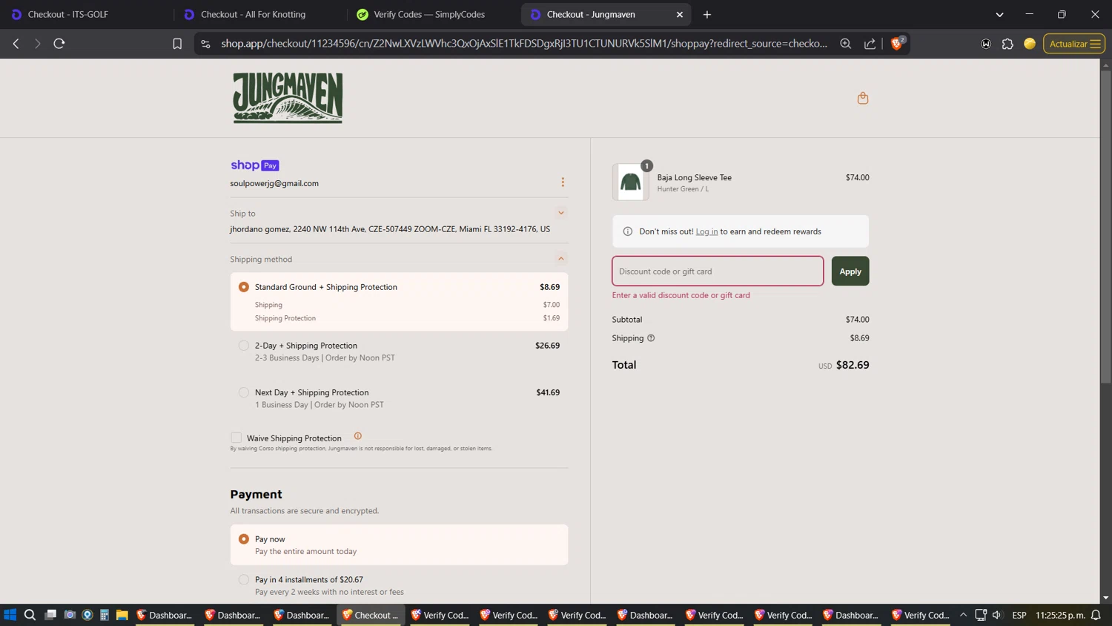Select 2-Day + Shipping Protection option
Viewport: 1112px width, 626px height.
coord(244,346)
